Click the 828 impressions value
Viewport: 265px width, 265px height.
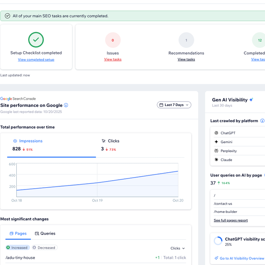16,149
